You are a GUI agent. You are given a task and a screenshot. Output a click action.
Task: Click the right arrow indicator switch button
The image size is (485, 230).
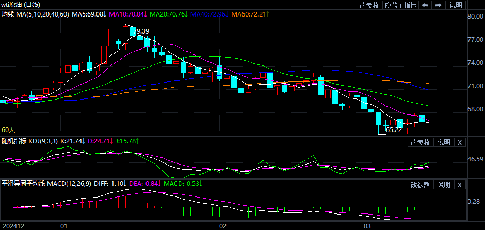[x=438, y=5]
